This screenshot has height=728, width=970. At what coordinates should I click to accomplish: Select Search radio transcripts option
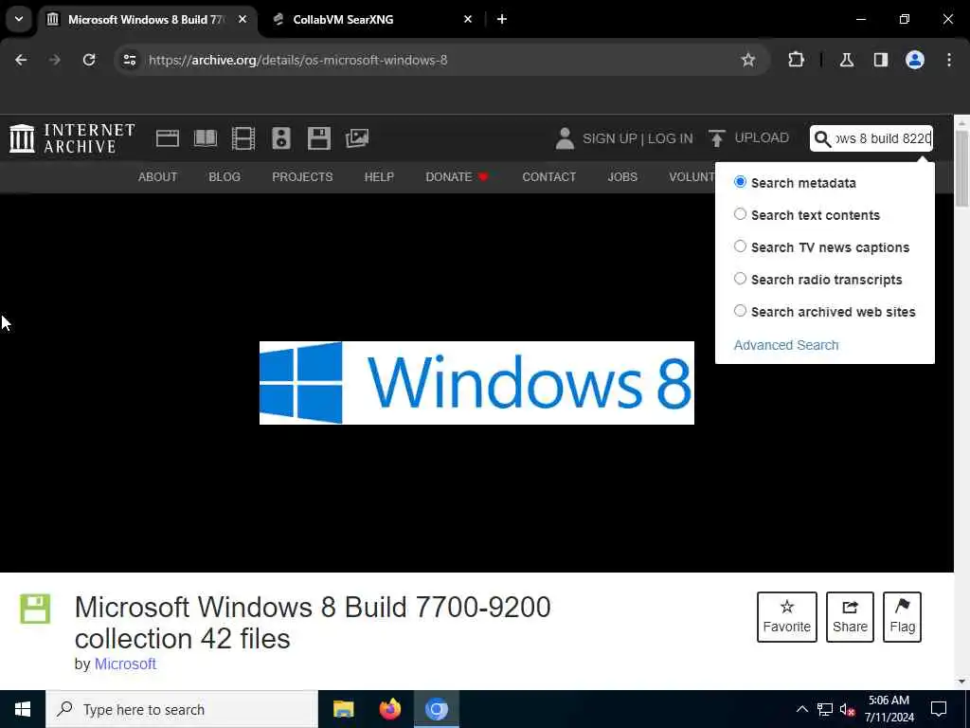coord(740,279)
